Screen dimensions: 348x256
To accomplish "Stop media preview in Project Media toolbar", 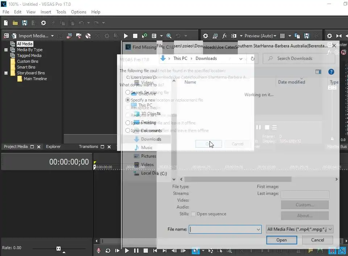I will tap(135, 36).
